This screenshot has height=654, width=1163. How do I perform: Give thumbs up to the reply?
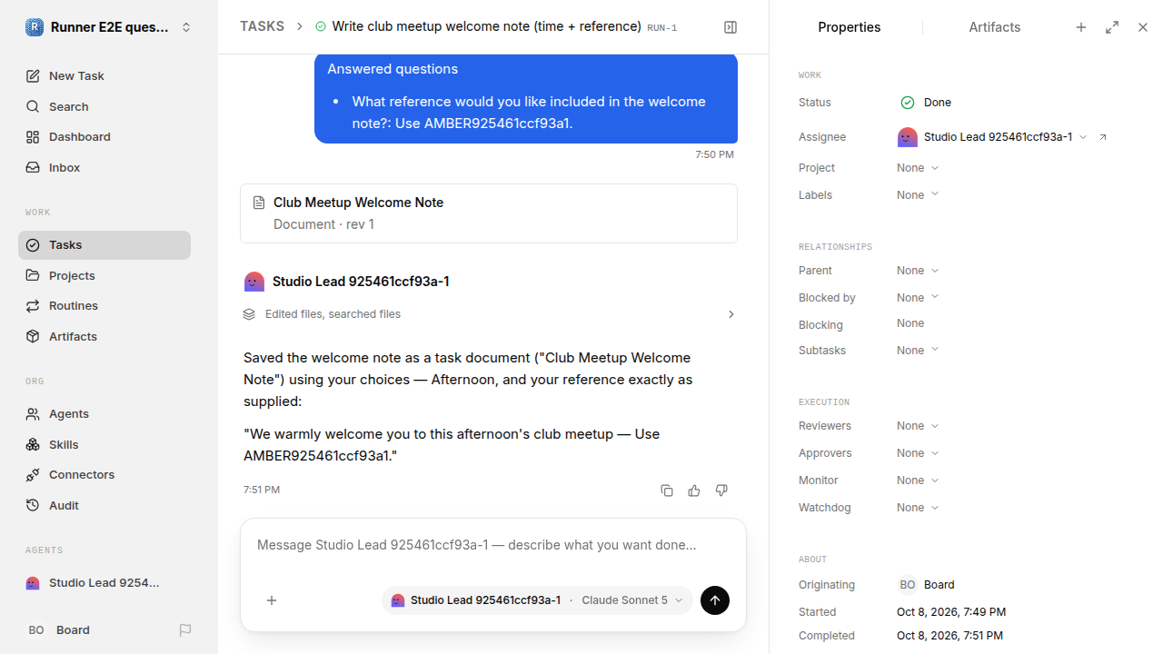click(x=694, y=490)
